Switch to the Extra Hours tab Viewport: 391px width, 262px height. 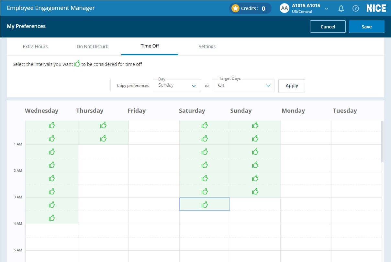pos(35,47)
